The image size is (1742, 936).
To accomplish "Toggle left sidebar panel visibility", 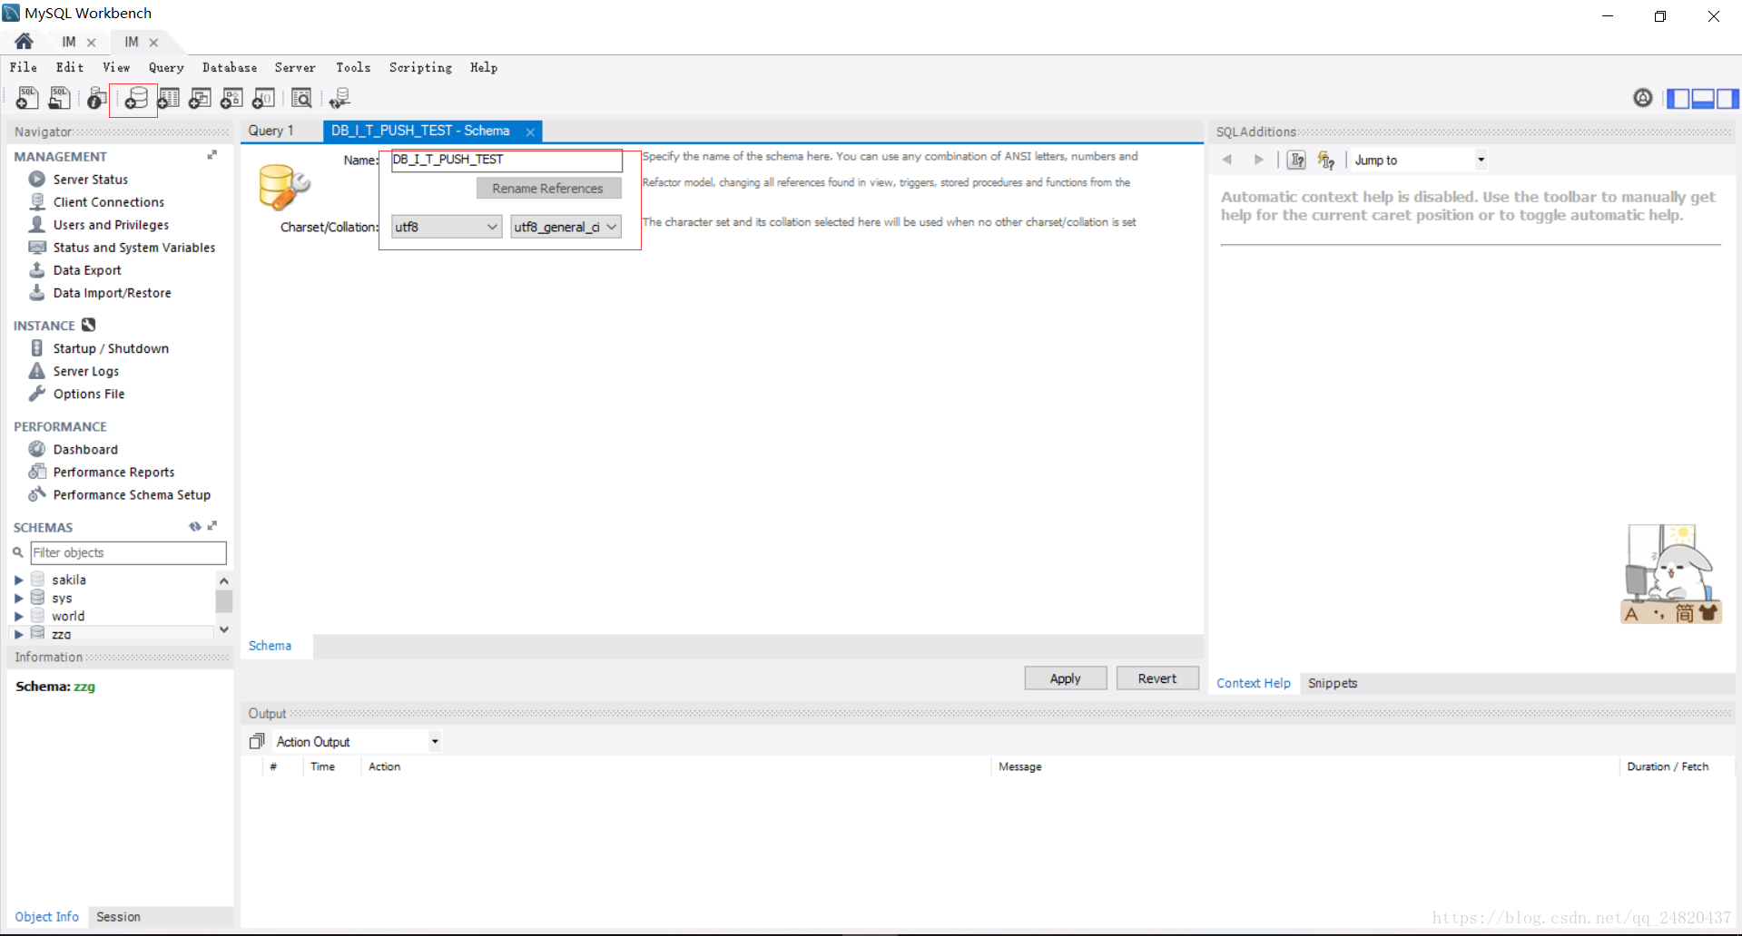I will pos(1678,98).
